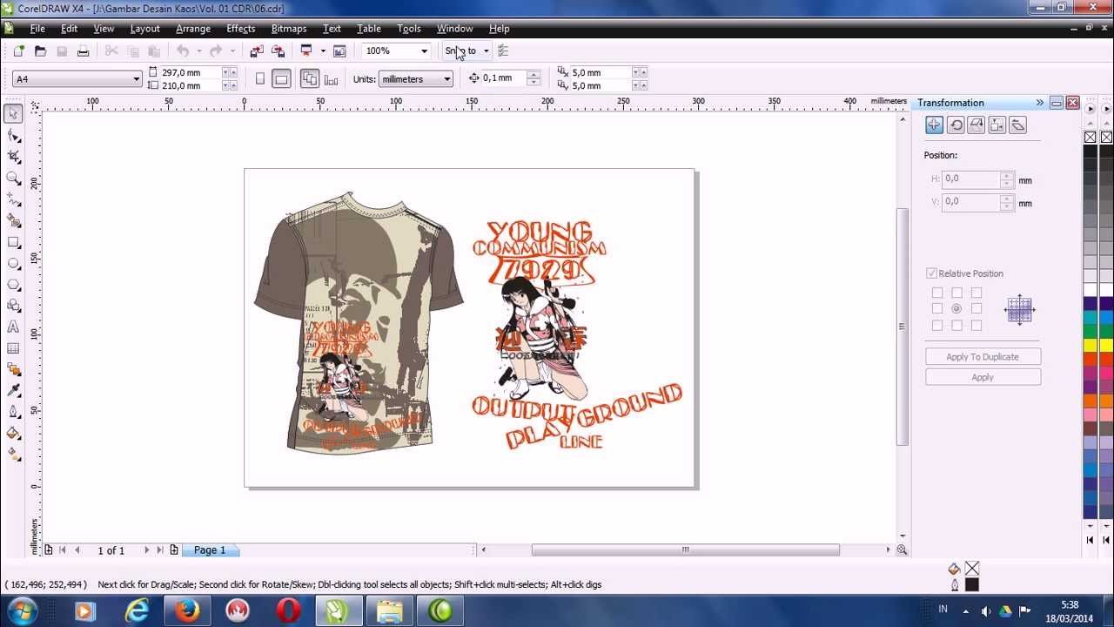Screen dimensions: 1114x627
Task: Click the Windows Start button
Action: tap(21, 611)
